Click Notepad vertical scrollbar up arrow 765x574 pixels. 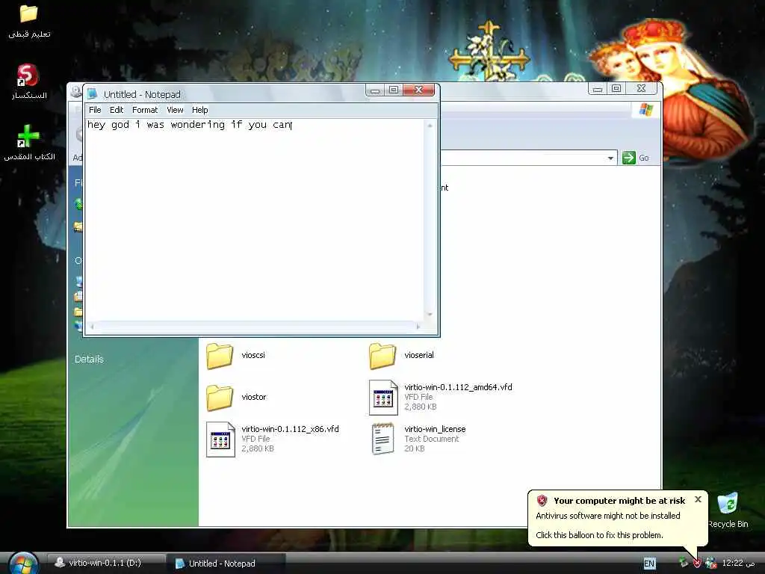click(x=430, y=126)
